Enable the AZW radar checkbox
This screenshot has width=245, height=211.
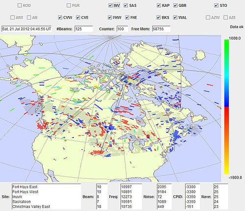click(x=208, y=18)
